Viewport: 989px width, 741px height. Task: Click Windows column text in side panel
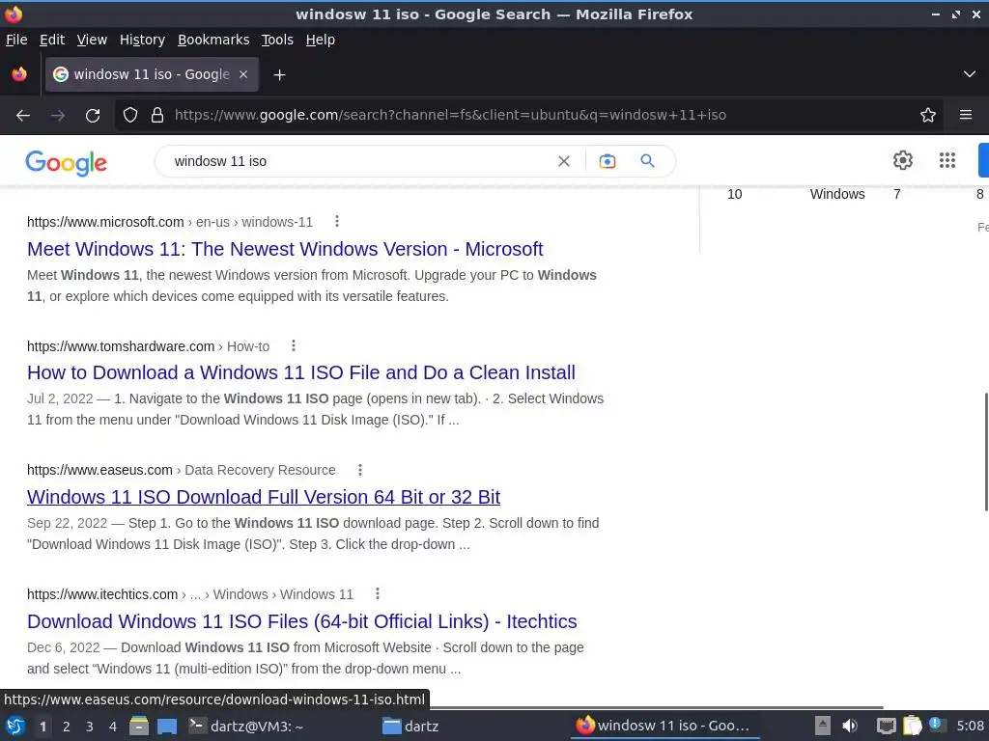837,194
